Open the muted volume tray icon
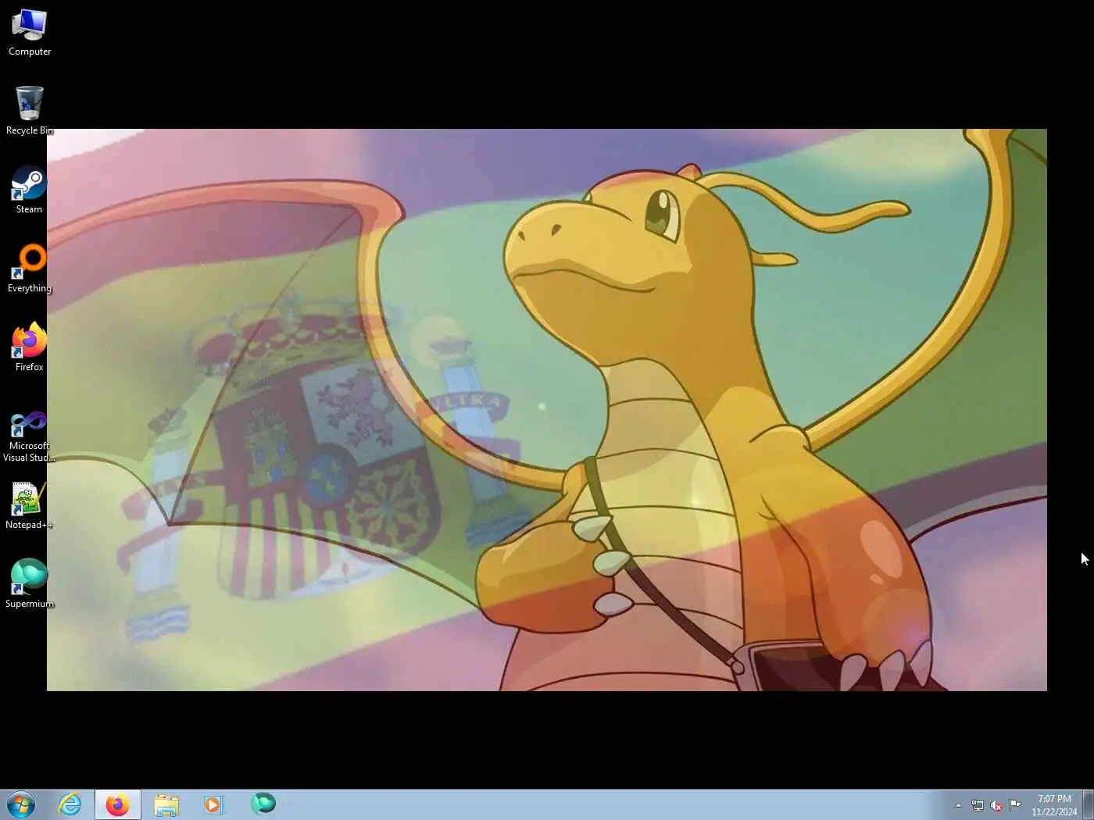 (996, 805)
